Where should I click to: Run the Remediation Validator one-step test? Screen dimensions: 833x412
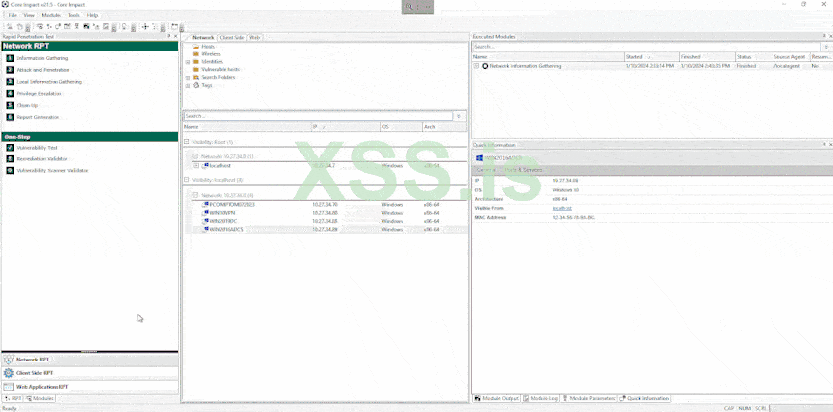(42, 159)
